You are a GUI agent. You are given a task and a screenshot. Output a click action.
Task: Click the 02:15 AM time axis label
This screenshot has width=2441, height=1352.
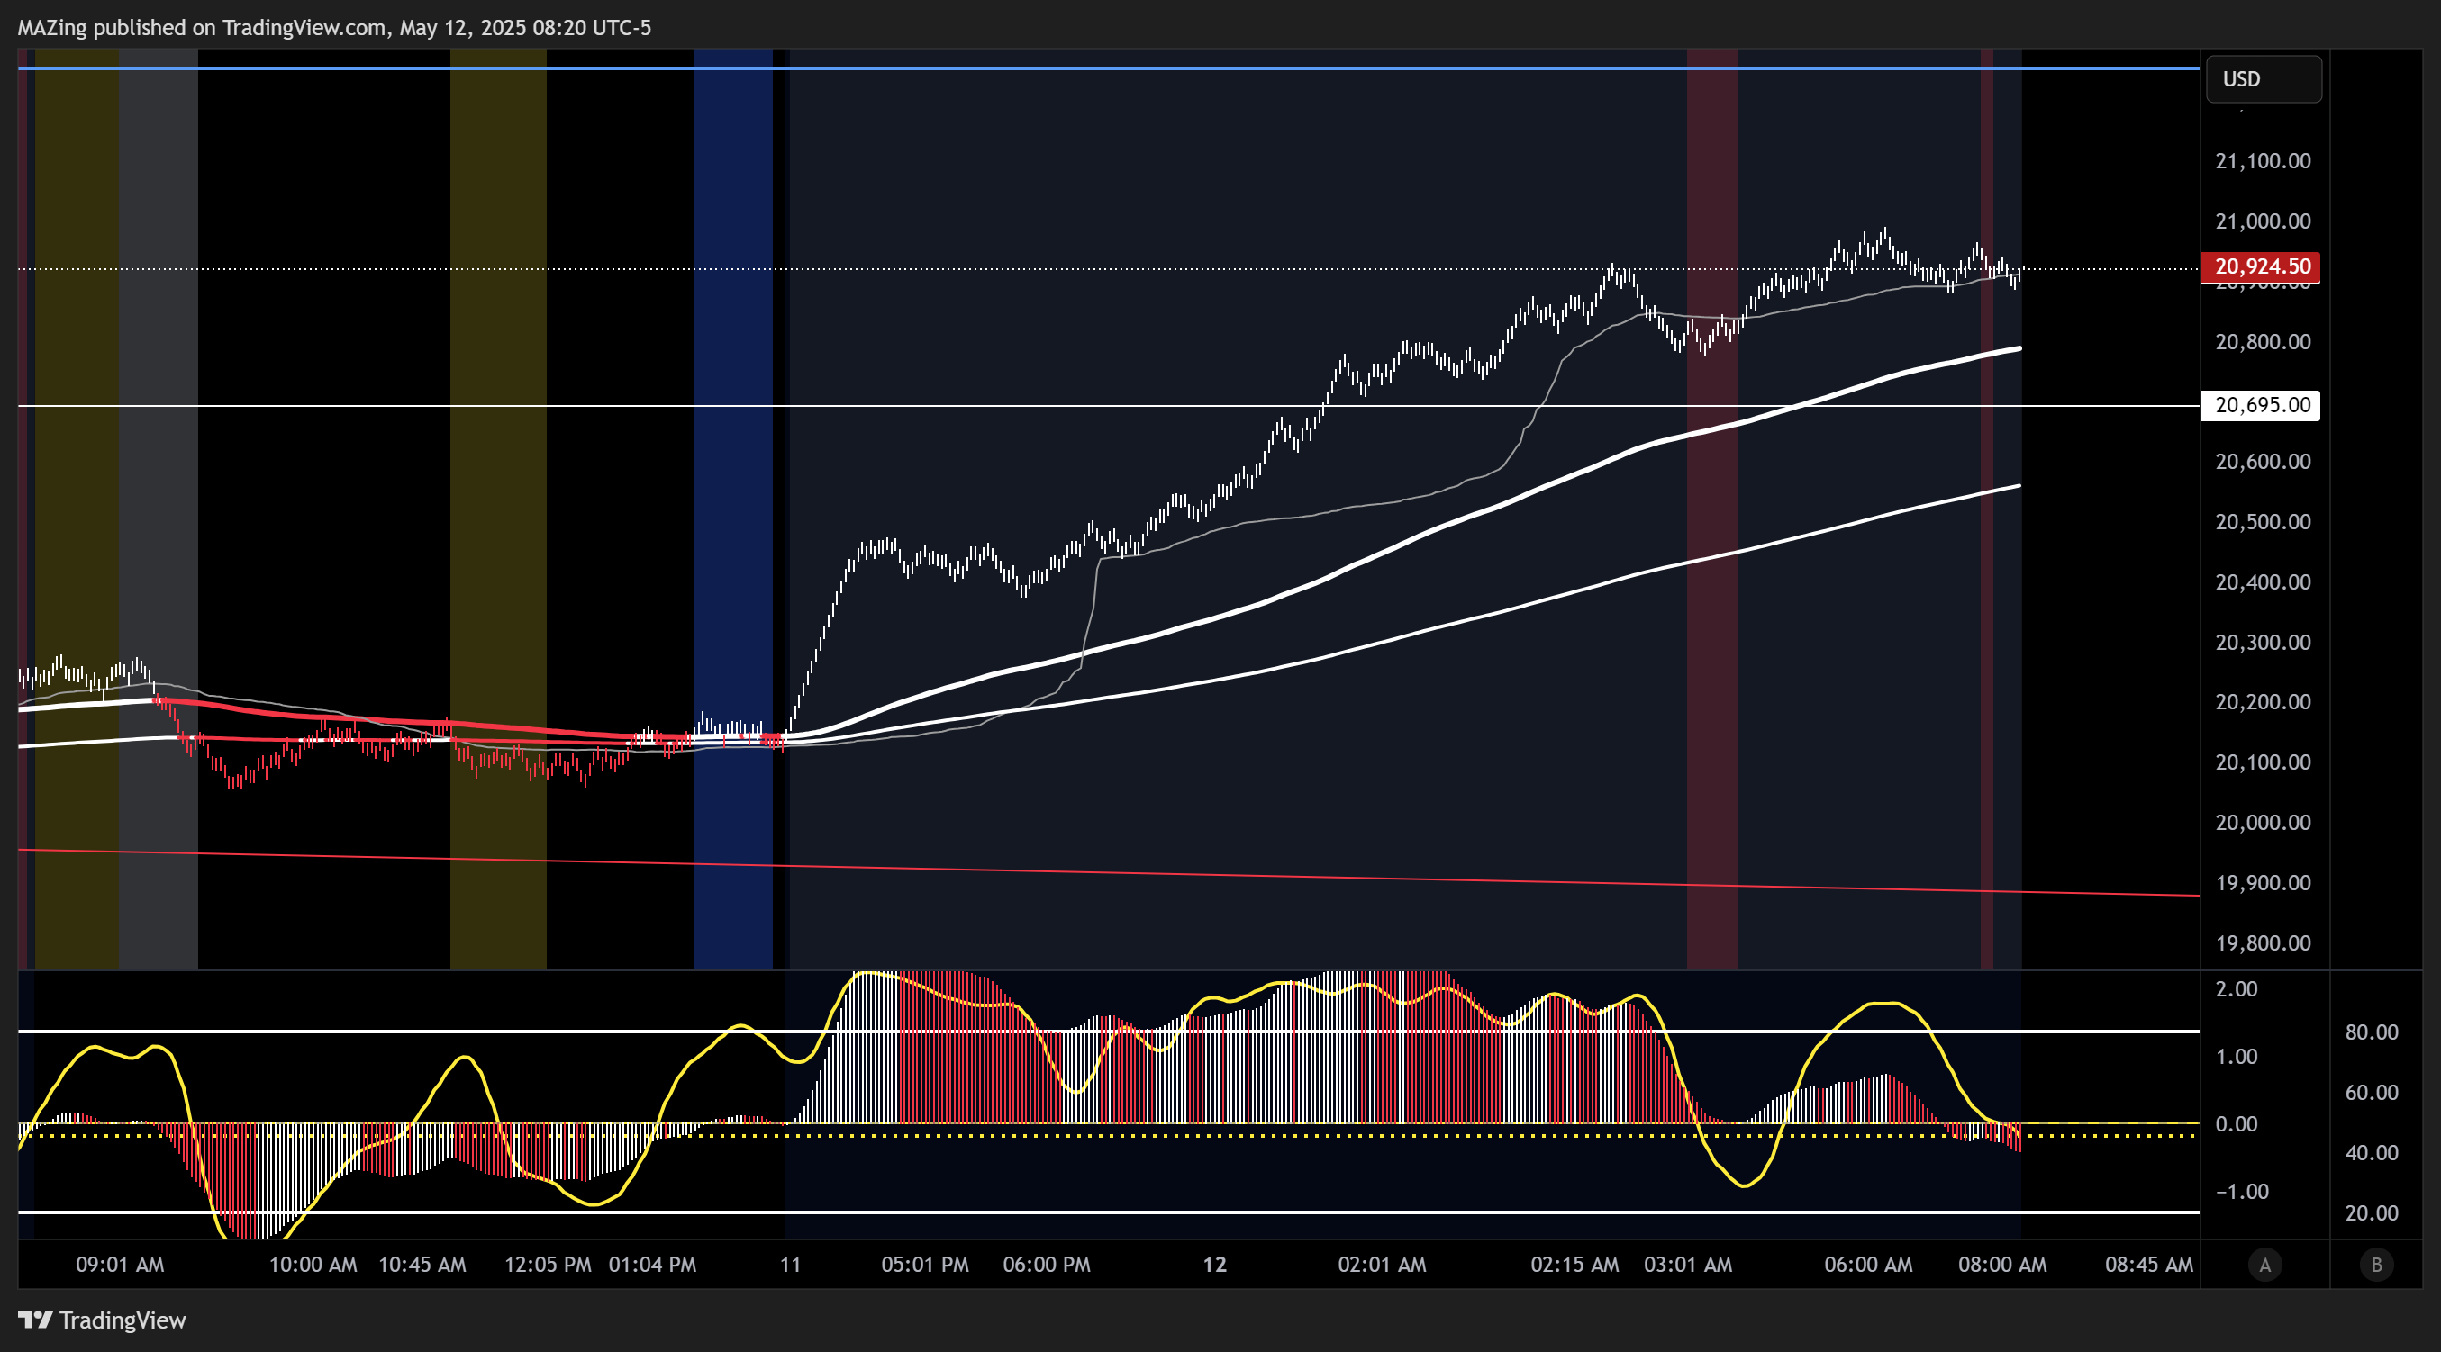[1574, 1265]
